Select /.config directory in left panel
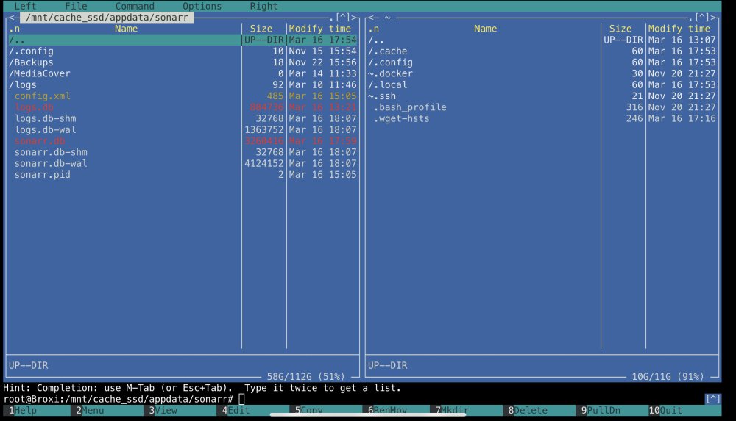The width and height of the screenshot is (736, 421). 183,51
